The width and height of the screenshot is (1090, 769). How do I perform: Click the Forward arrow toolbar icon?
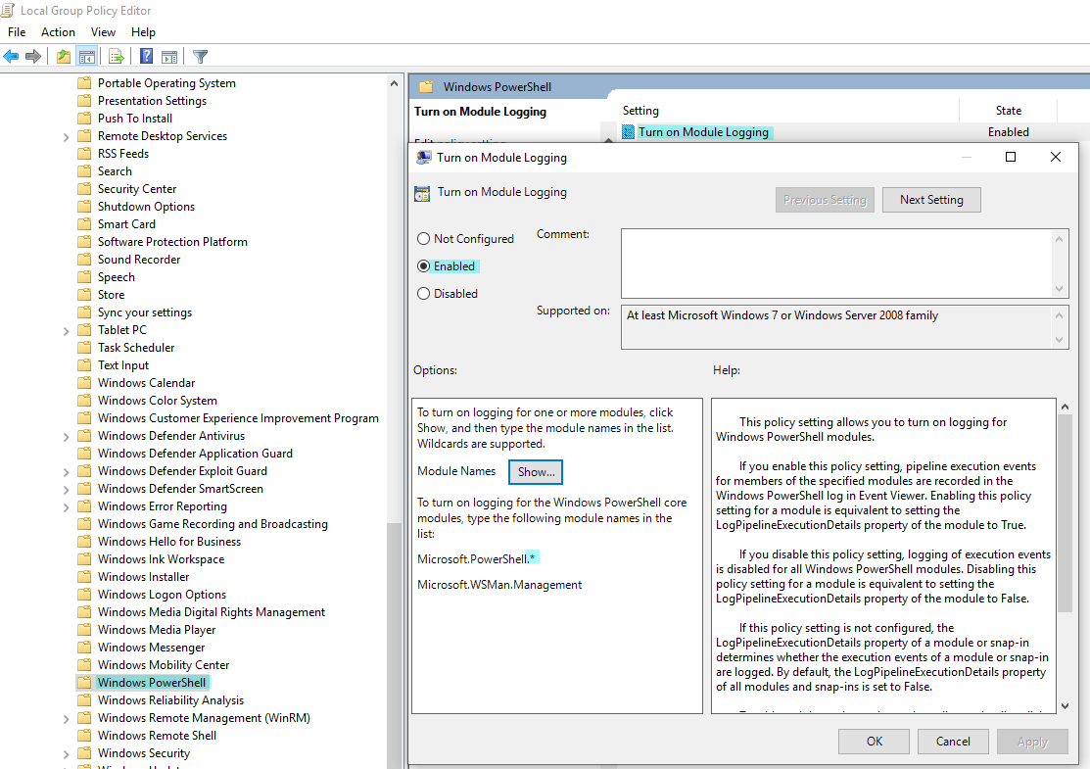click(x=32, y=56)
